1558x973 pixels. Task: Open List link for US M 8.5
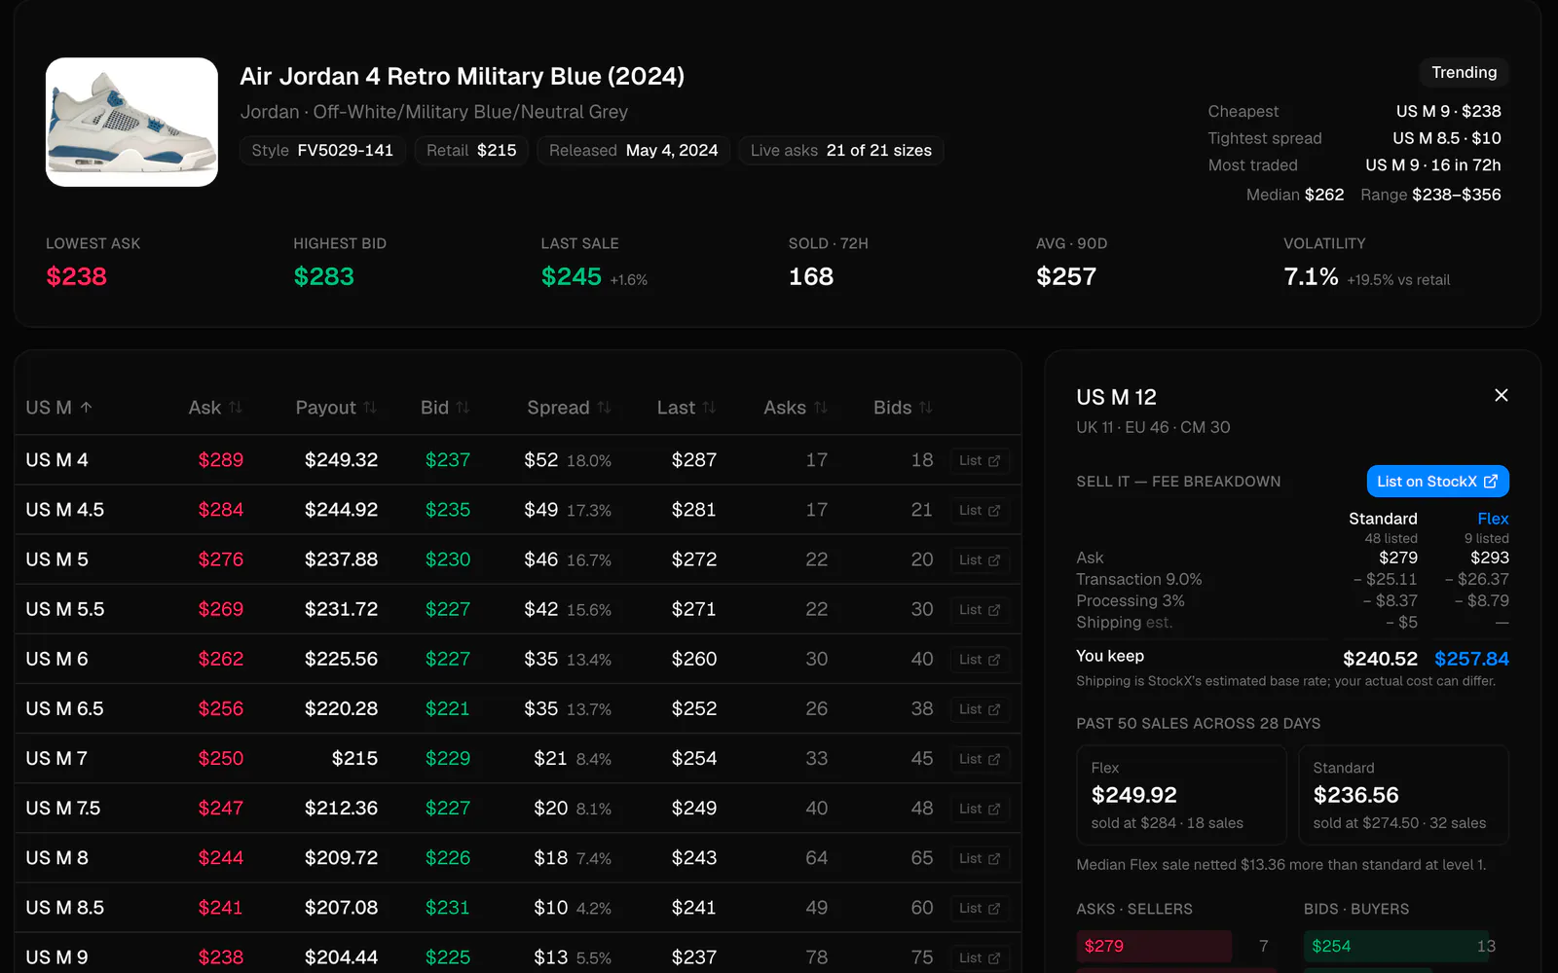click(x=980, y=908)
